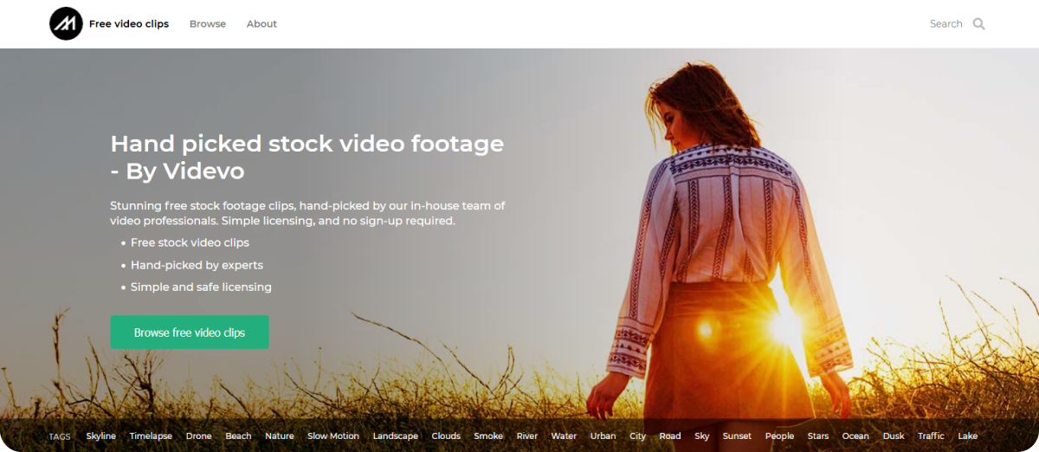Select the Road tag
The width and height of the screenshot is (1039, 452).
tap(670, 436)
